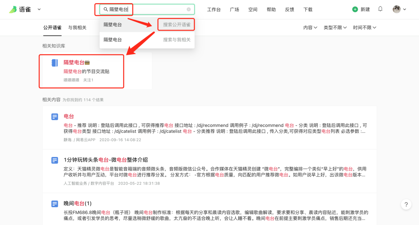
Task: Open the source 人工智能业务 / 数字内容平台
Action: 89,183
